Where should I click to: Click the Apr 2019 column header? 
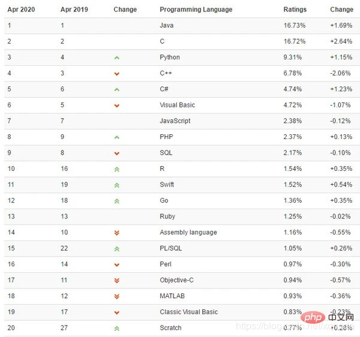pyautogui.click(x=74, y=10)
